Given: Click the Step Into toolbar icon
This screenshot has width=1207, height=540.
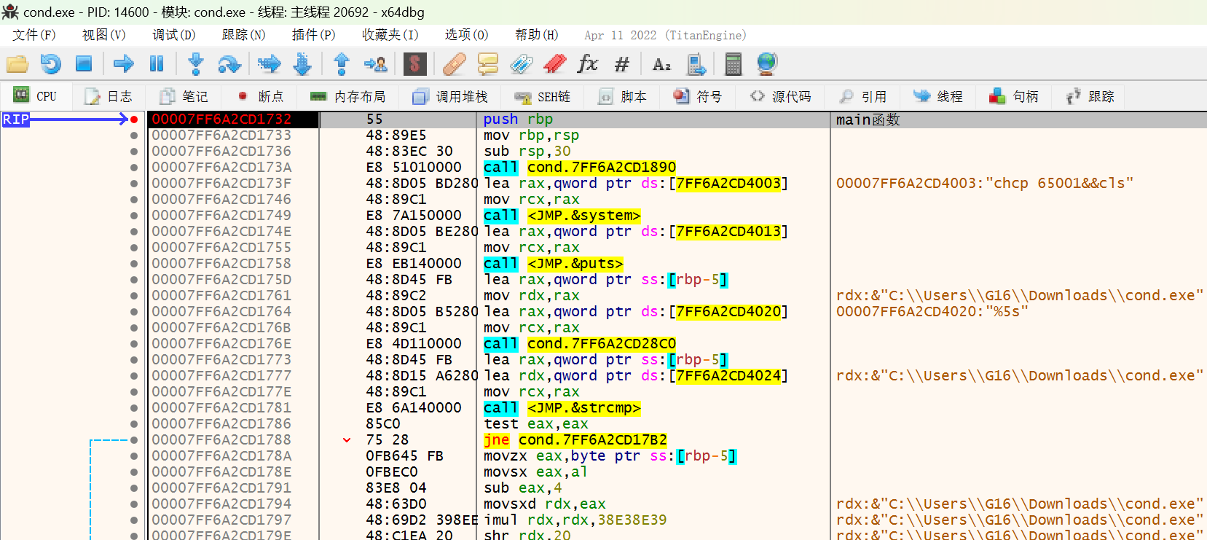Looking at the screenshot, I should tap(196, 64).
